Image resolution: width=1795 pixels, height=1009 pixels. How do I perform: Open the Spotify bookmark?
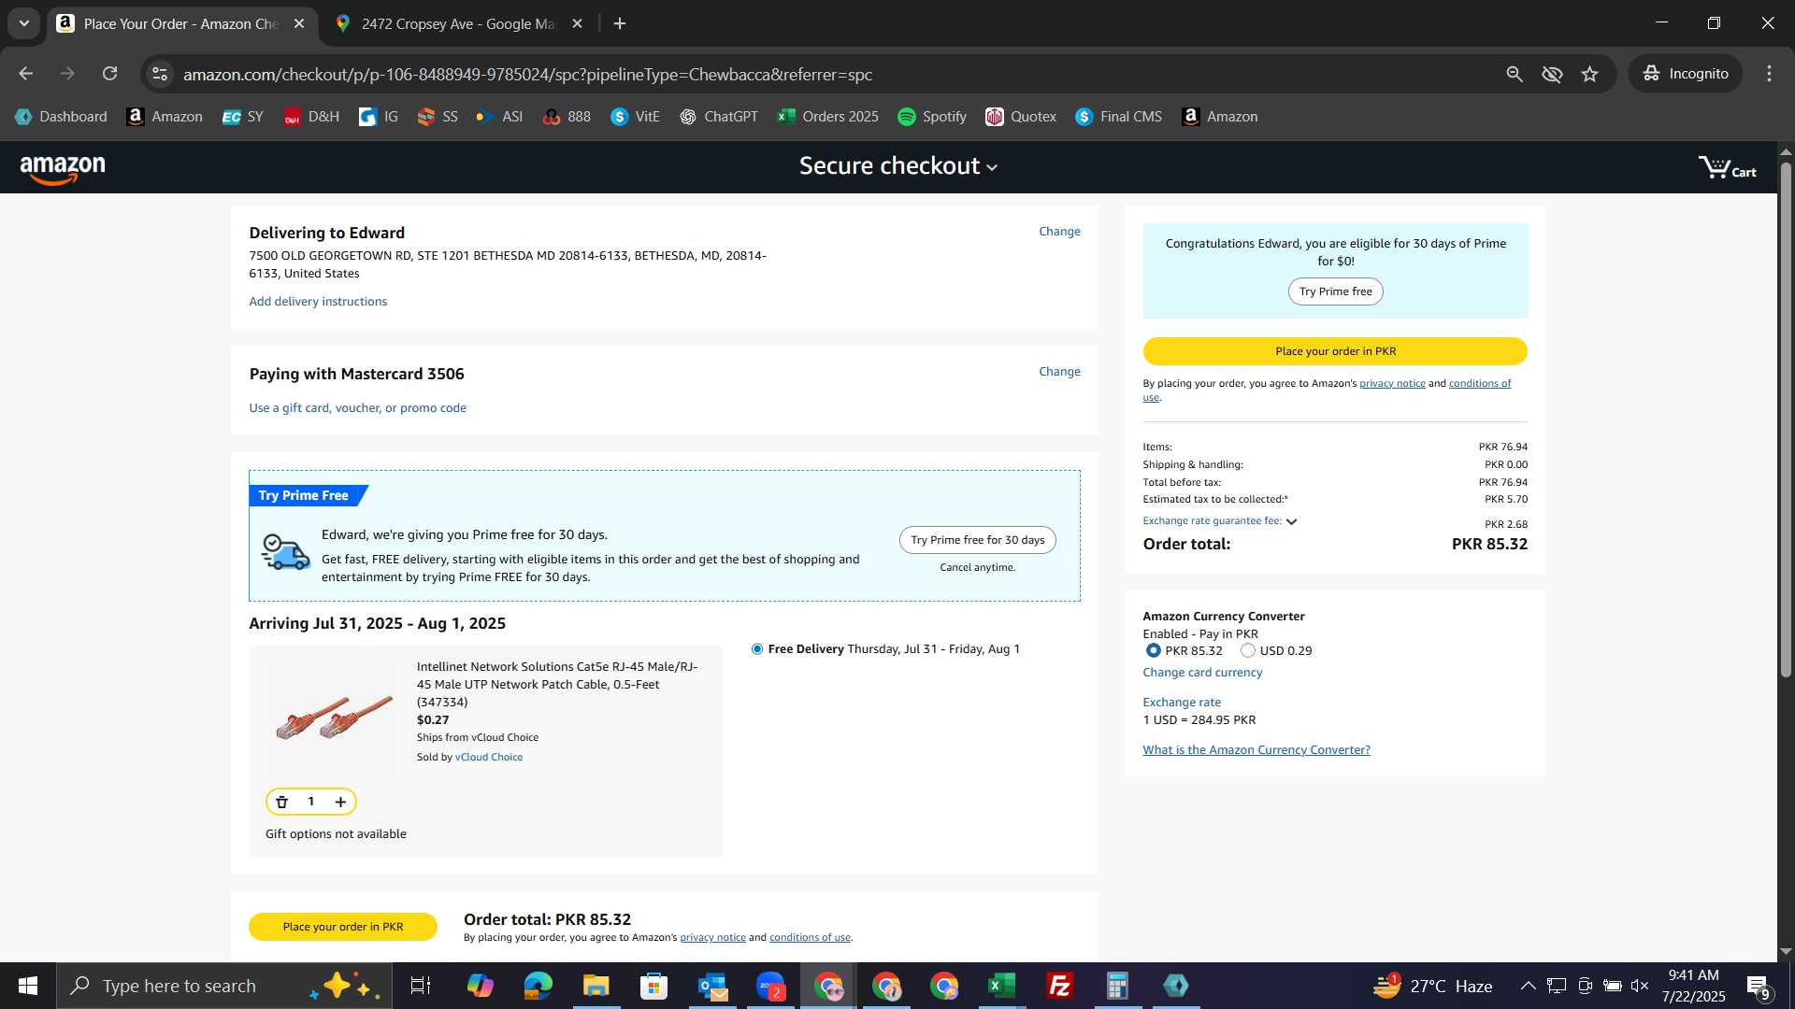pyautogui.click(x=932, y=117)
